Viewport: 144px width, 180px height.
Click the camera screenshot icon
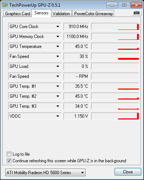[137, 13]
